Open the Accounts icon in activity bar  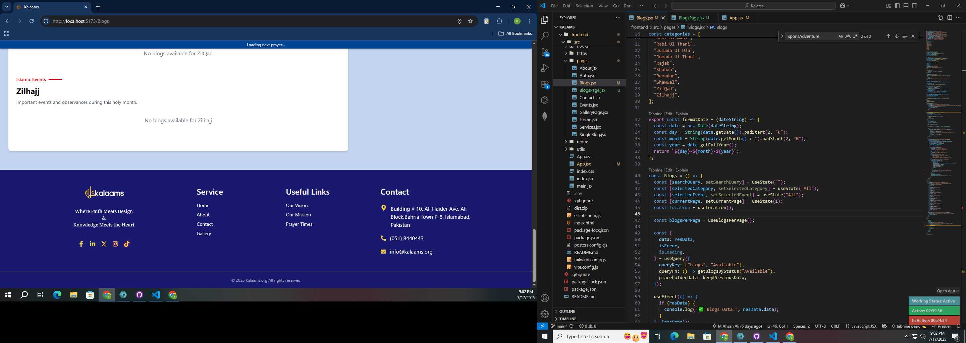[545, 298]
